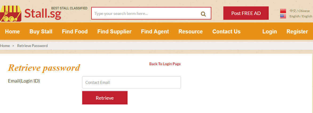Navigate to Find Agent
This screenshot has height=113, width=313.
[x=155, y=32]
